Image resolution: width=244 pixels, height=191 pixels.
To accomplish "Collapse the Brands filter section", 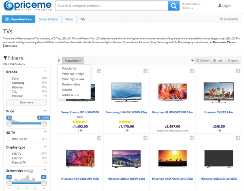I will (x=45, y=71).
